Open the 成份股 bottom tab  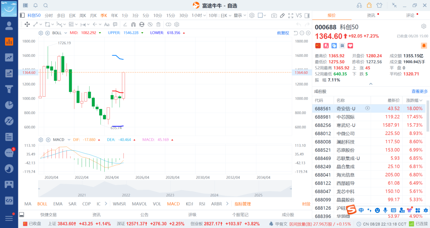(288, 214)
